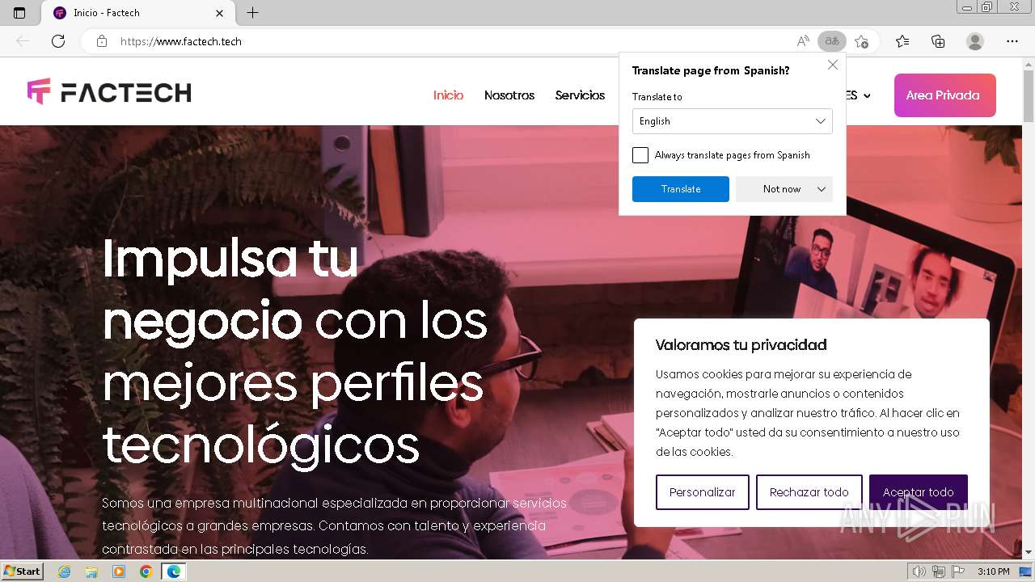The height and width of the screenshot is (582, 1035).
Task: Open a new browser tab
Action: coord(252,13)
